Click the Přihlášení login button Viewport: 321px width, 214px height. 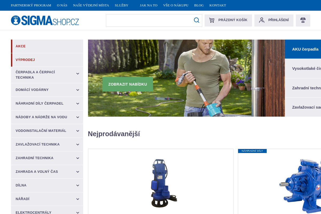(274, 20)
